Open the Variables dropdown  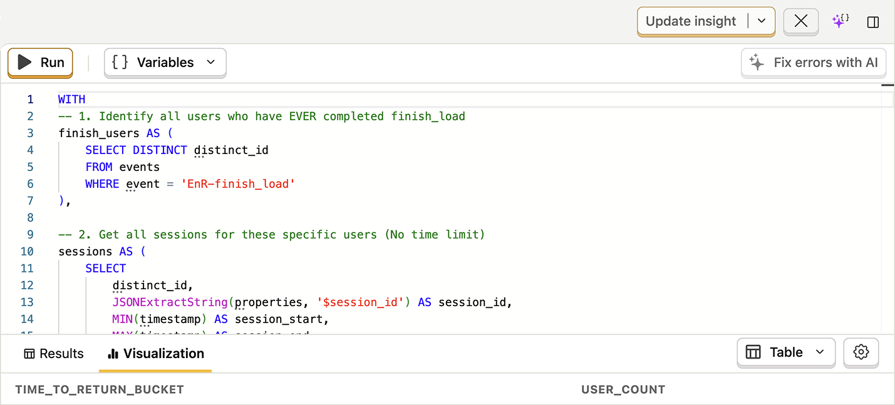165,63
